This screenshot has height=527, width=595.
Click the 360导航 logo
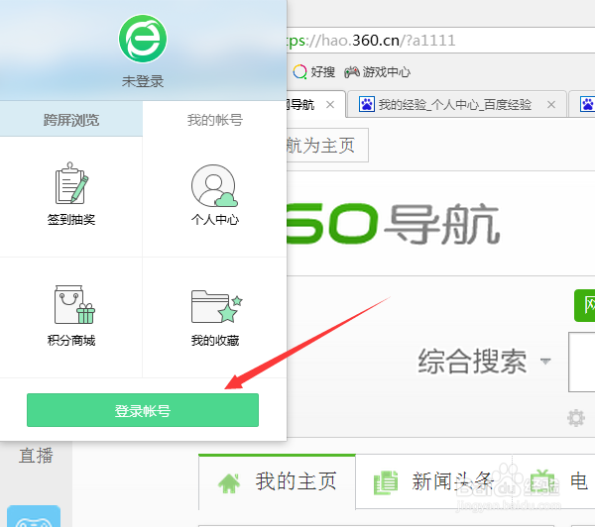[x=393, y=224]
